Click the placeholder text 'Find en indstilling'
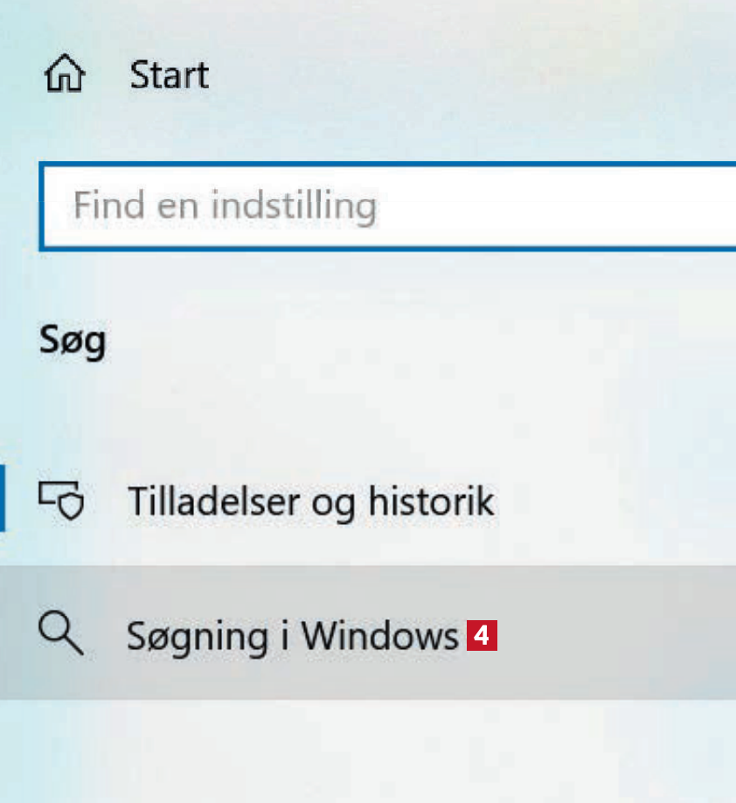 click(x=225, y=206)
